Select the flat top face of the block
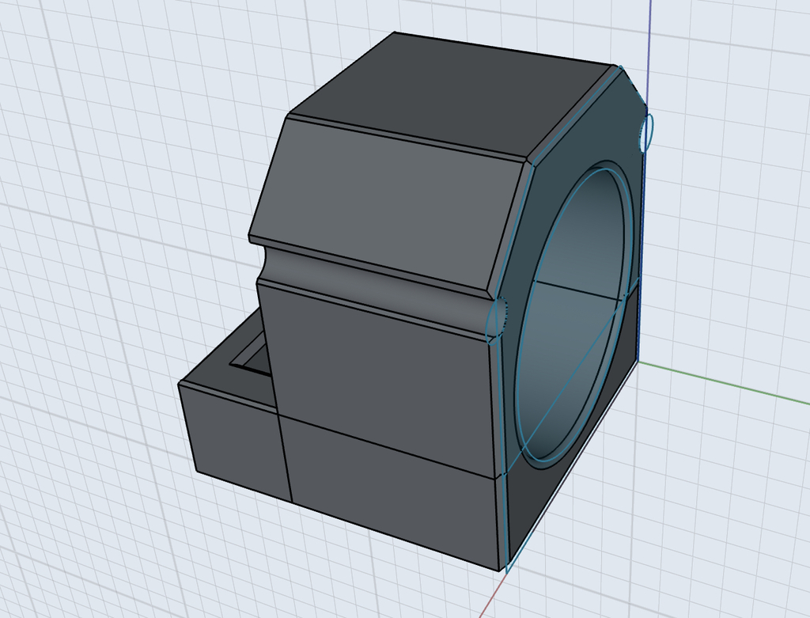 (443, 93)
